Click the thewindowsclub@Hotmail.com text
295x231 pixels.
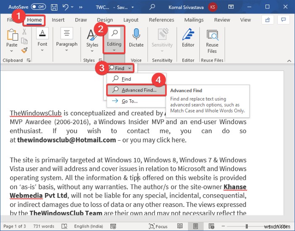67,140
